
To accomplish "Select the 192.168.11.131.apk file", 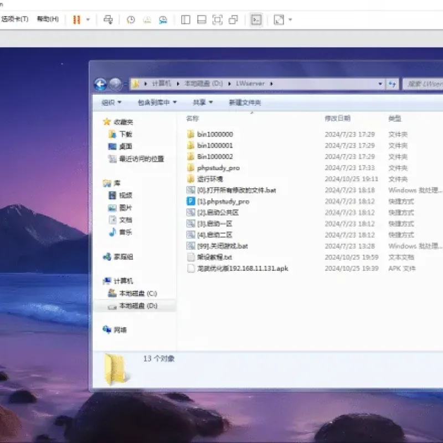I will click(243, 269).
